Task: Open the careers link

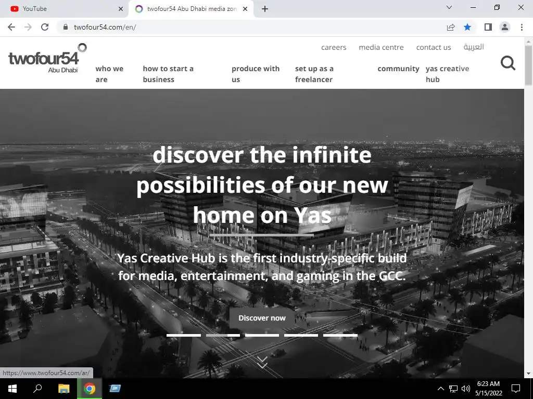Action: tap(334, 47)
